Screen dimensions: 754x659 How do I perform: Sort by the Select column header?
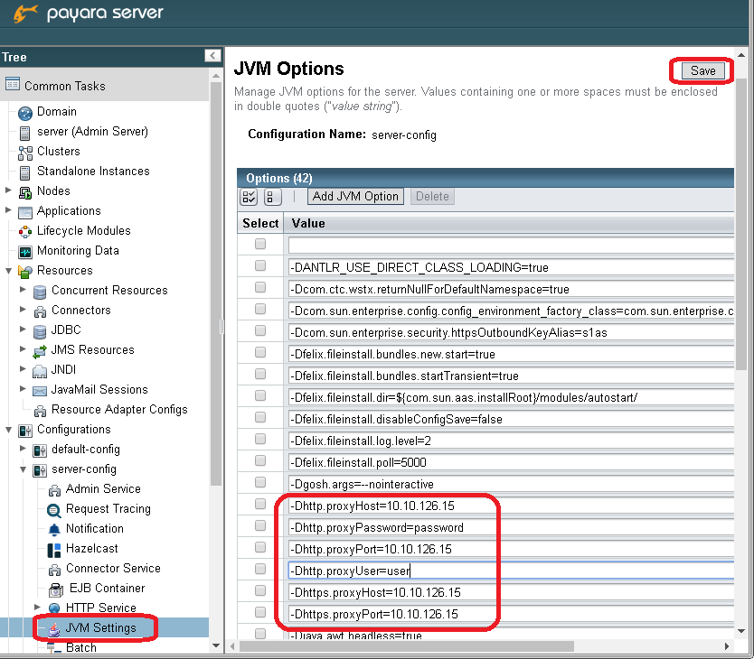pyautogui.click(x=260, y=223)
